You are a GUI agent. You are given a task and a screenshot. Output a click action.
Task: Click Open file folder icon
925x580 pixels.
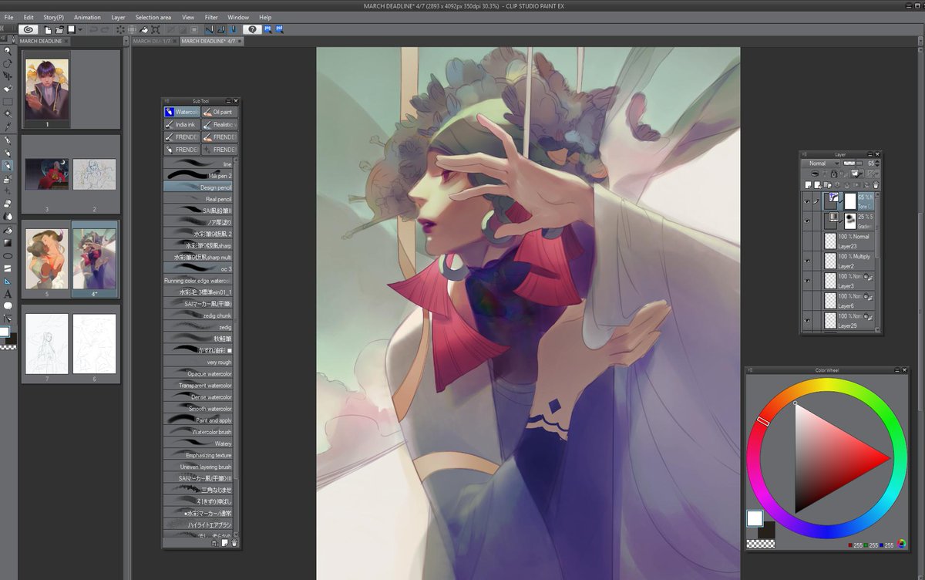click(59, 29)
